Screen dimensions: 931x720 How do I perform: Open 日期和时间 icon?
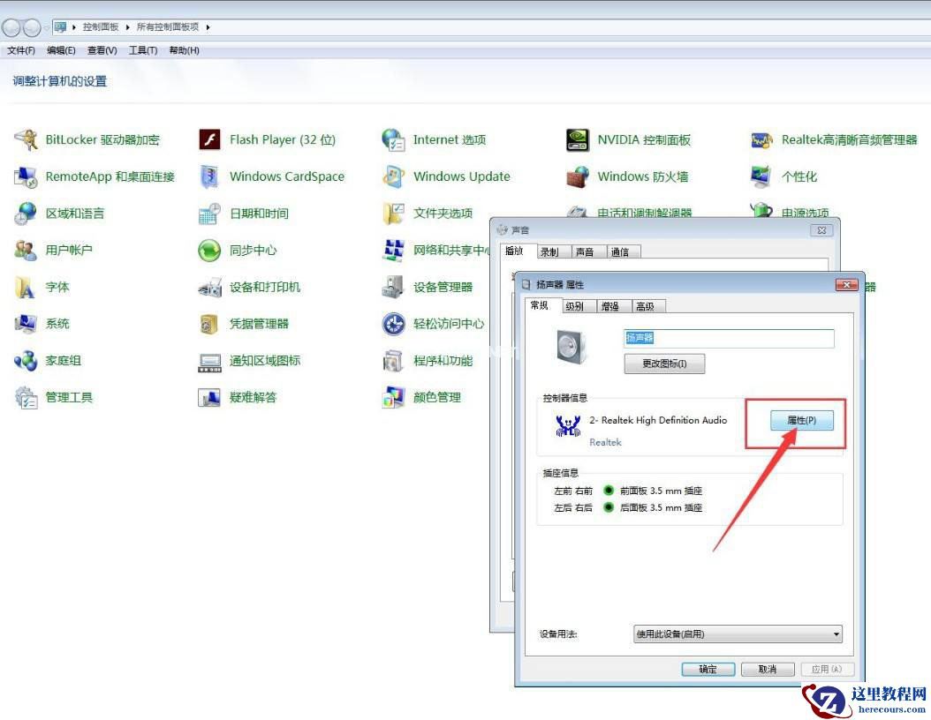point(209,214)
